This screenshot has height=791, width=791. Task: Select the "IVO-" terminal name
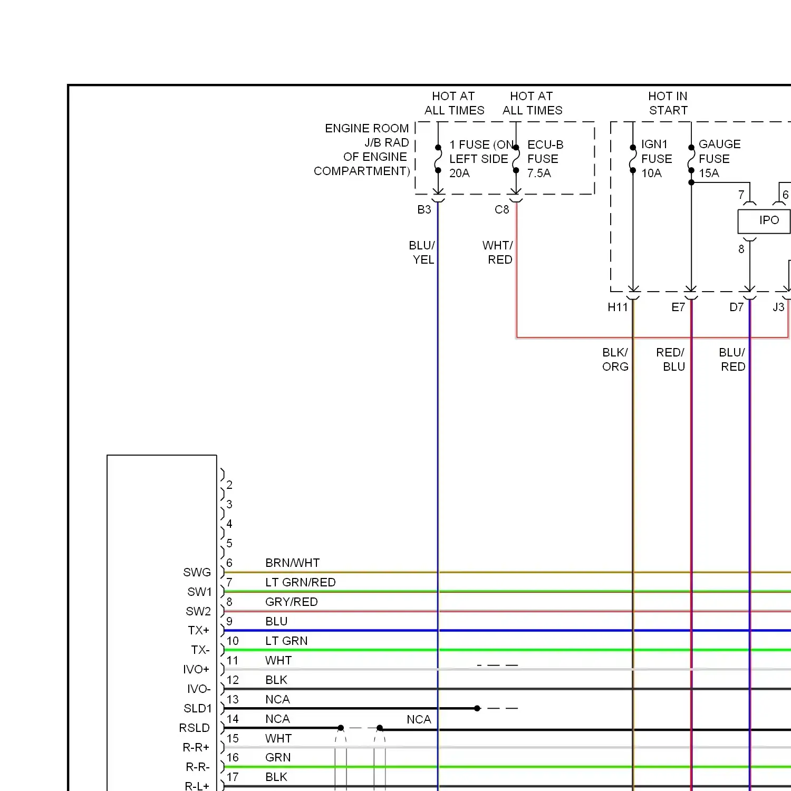point(199,689)
